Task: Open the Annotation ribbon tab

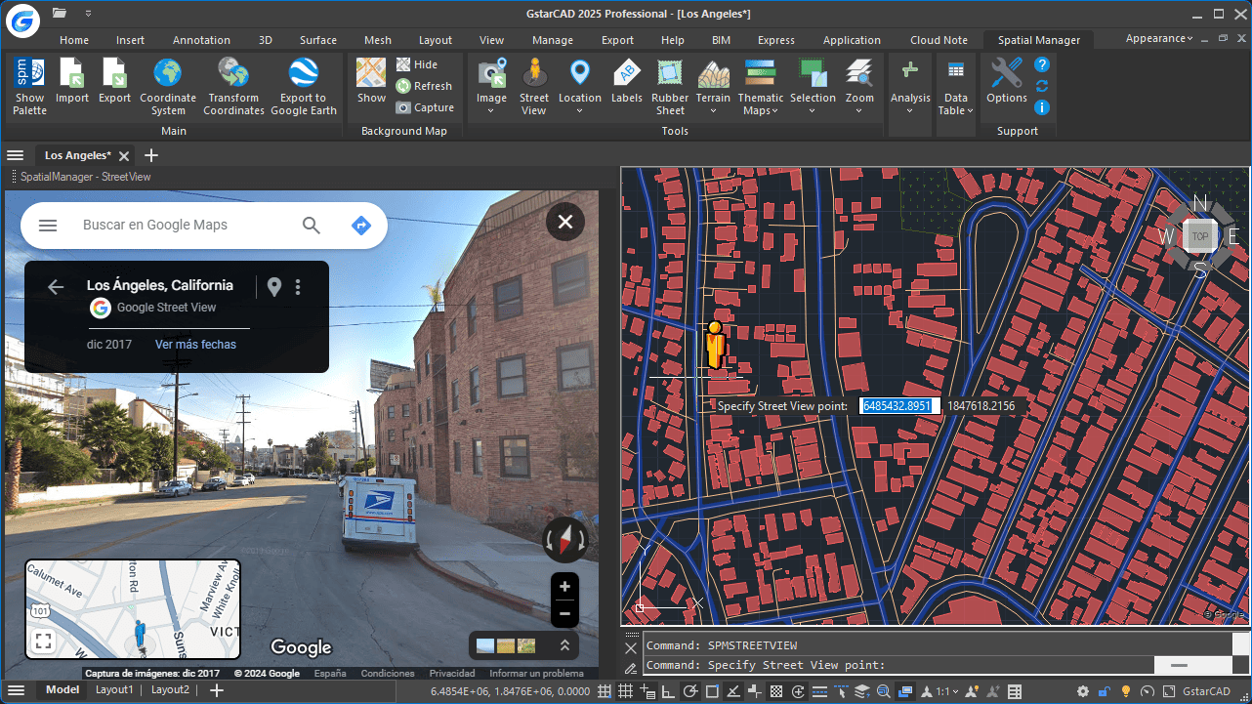Action: (202, 40)
